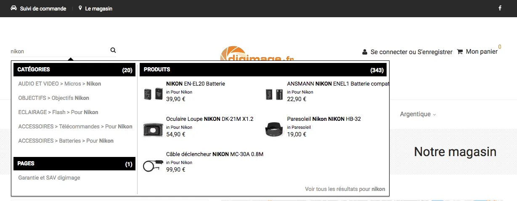The image size is (517, 201).
Task: Open Oculaire Loupe NIKON DK-21M product
Action: pyautogui.click(x=210, y=119)
